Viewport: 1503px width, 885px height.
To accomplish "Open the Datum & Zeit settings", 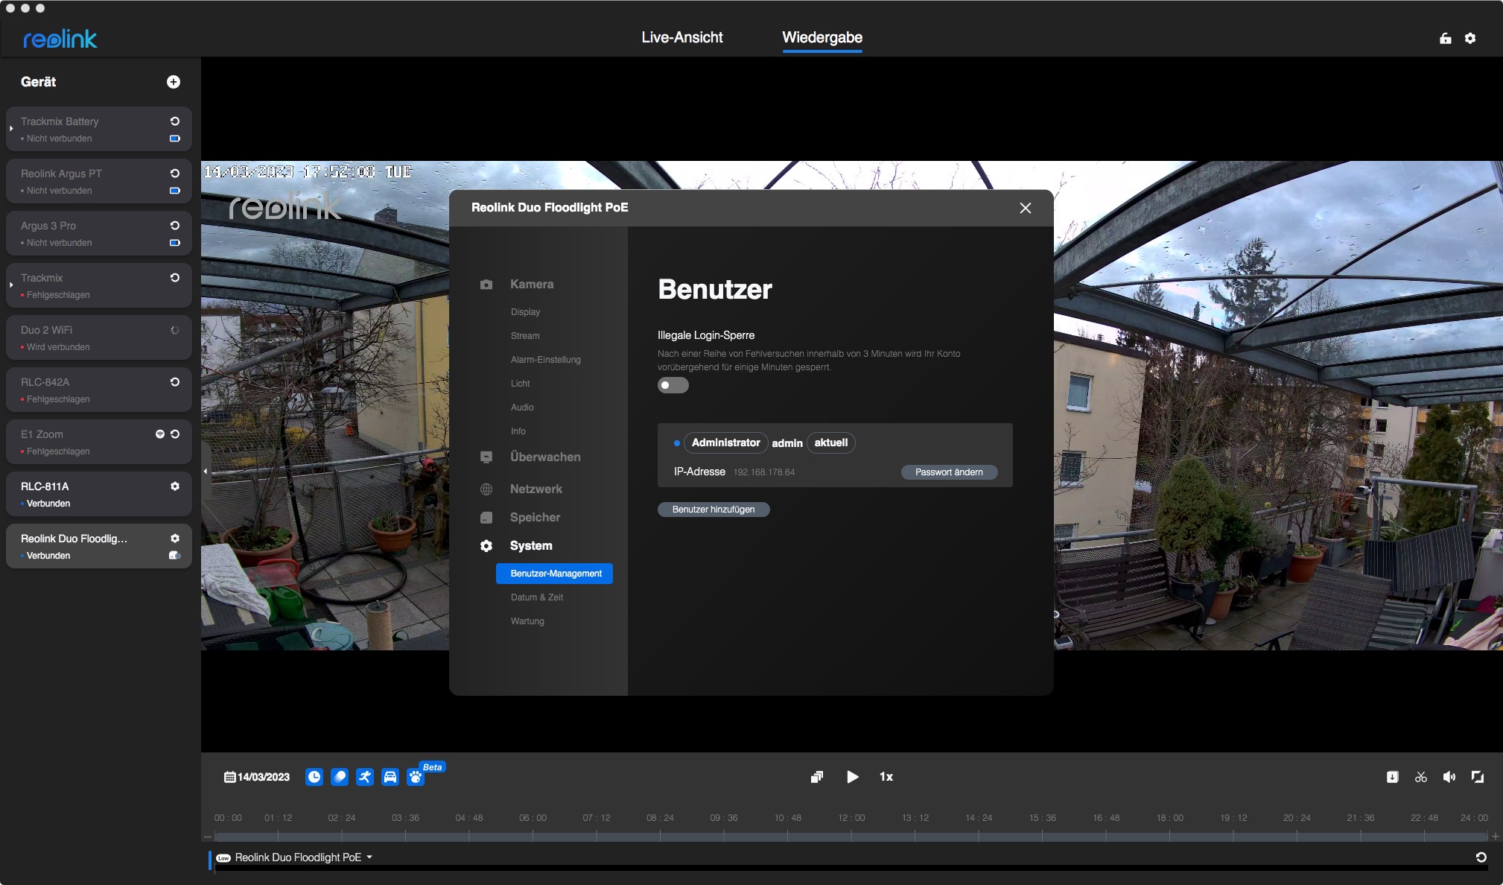I will pyautogui.click(x=536, y=597).
